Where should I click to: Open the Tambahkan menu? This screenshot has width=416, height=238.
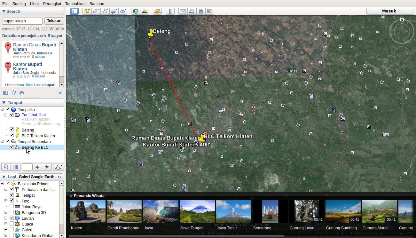[75, 4]
